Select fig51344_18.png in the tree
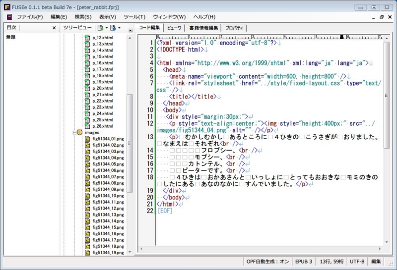This screenshot has width=397, height=270. pos(108,246)
